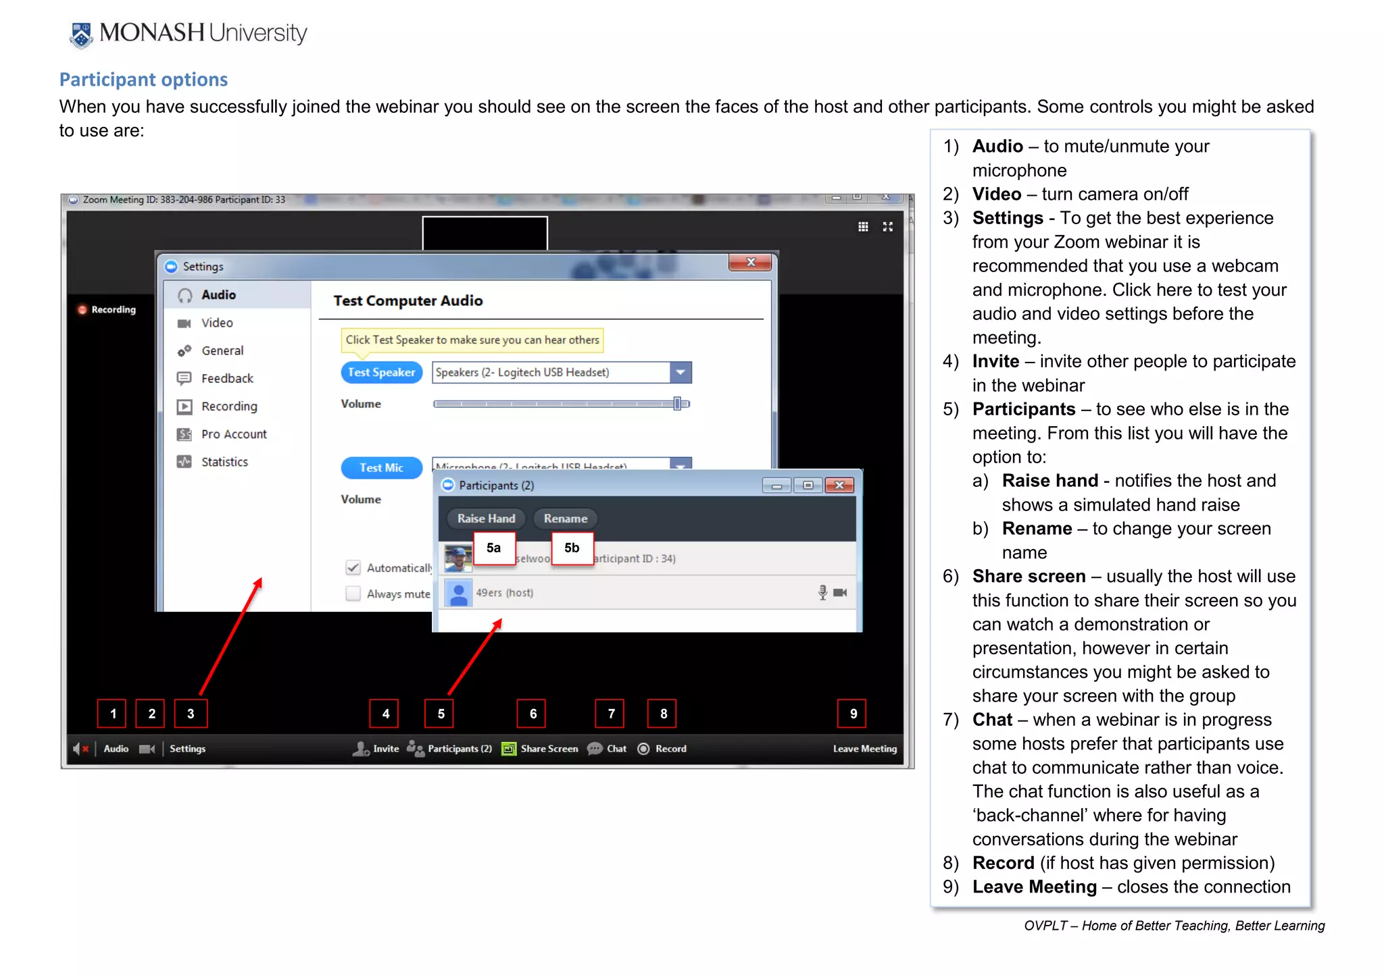
Task: Open Pro Account settings tab
Action: (237, 434)
